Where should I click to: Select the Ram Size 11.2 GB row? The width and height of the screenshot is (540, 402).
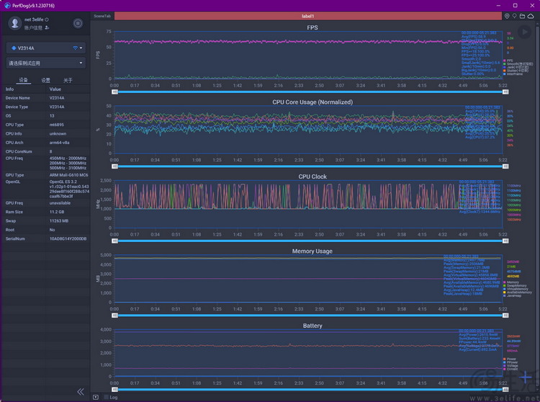tap(46, 212)
